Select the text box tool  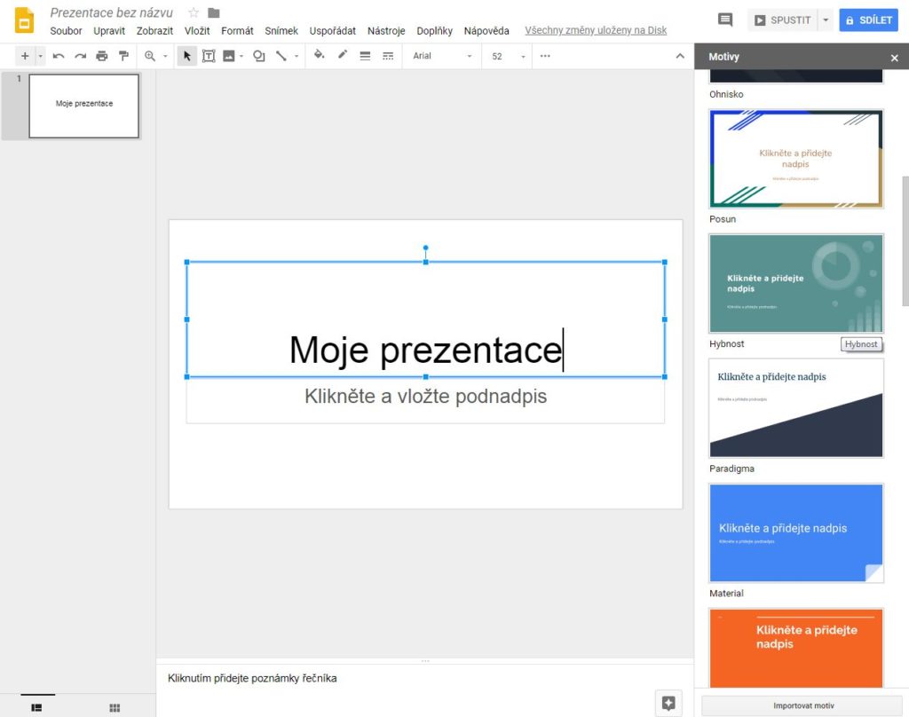209,56
